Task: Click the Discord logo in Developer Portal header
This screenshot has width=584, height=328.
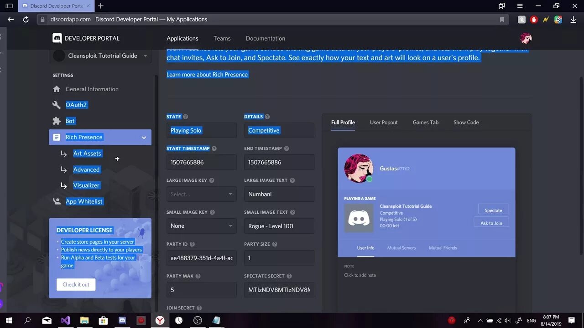Action: click(x=57, y=38)
